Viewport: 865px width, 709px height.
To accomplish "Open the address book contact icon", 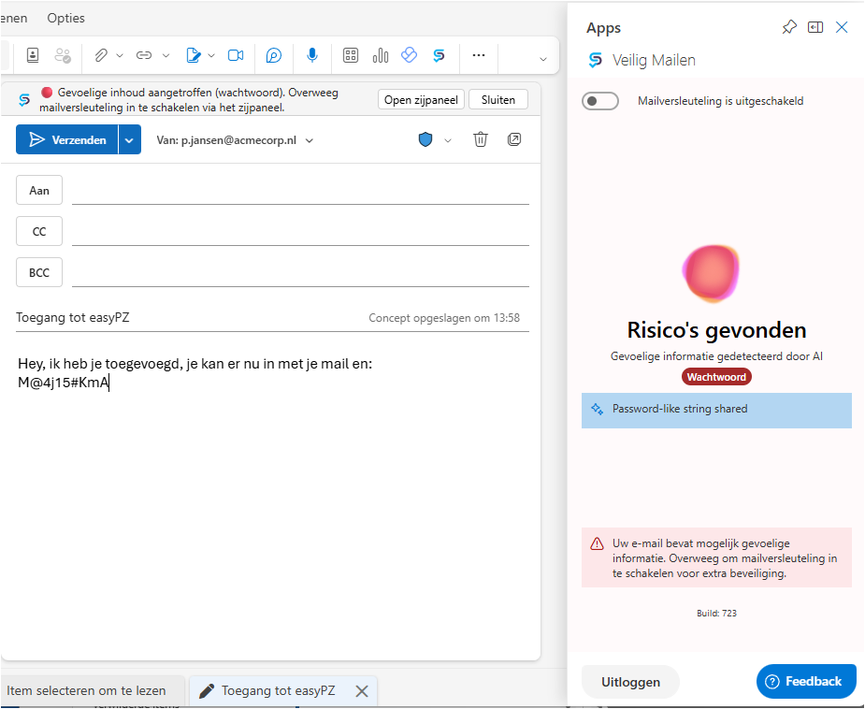I will [x=33, y=55].
